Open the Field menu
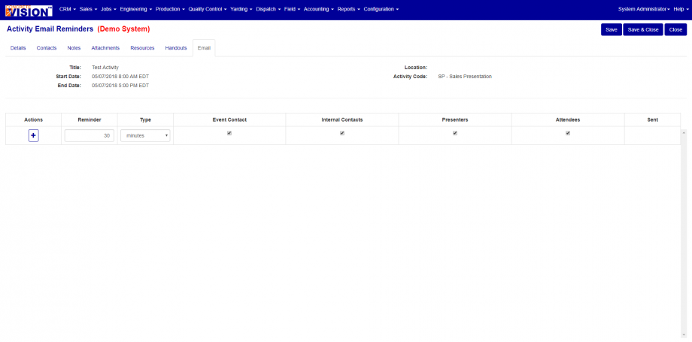 292,9
